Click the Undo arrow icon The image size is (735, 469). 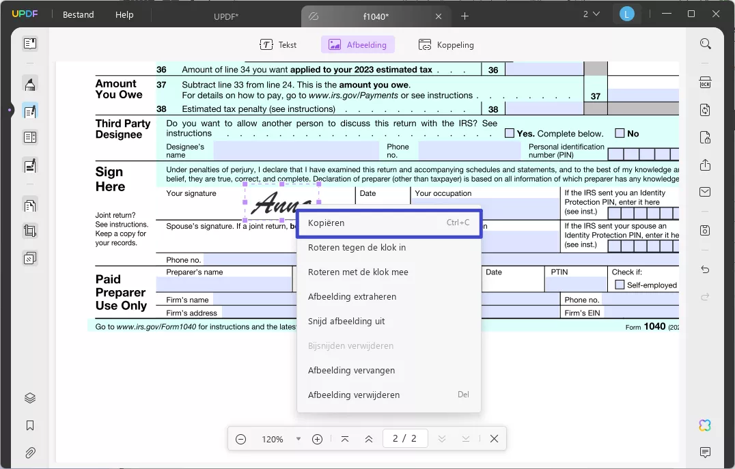pyautogui.click(x=705, y=270)
